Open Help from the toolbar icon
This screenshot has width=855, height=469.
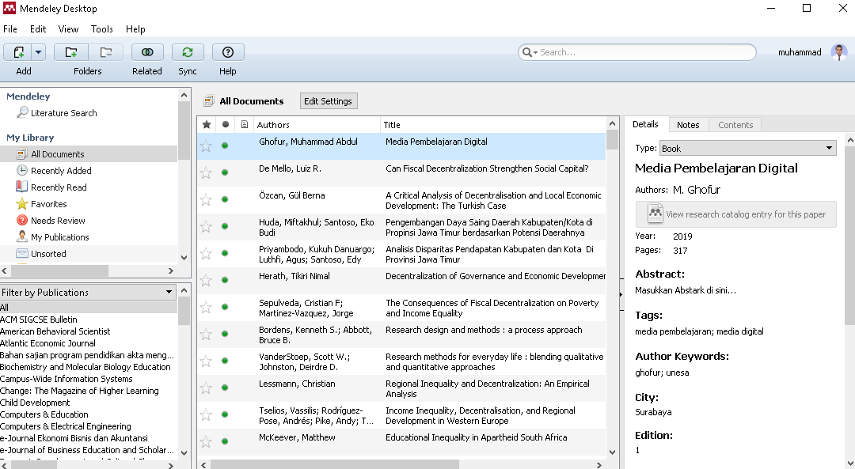pyautogui.click(x=228, y=52)
